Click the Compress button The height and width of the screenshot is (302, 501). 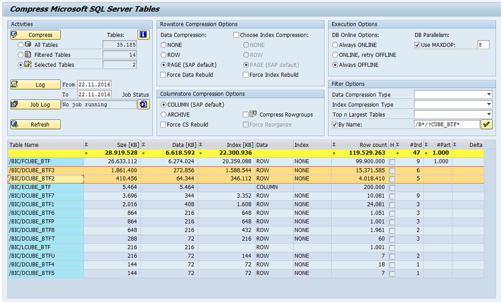(x=36, y=34)
